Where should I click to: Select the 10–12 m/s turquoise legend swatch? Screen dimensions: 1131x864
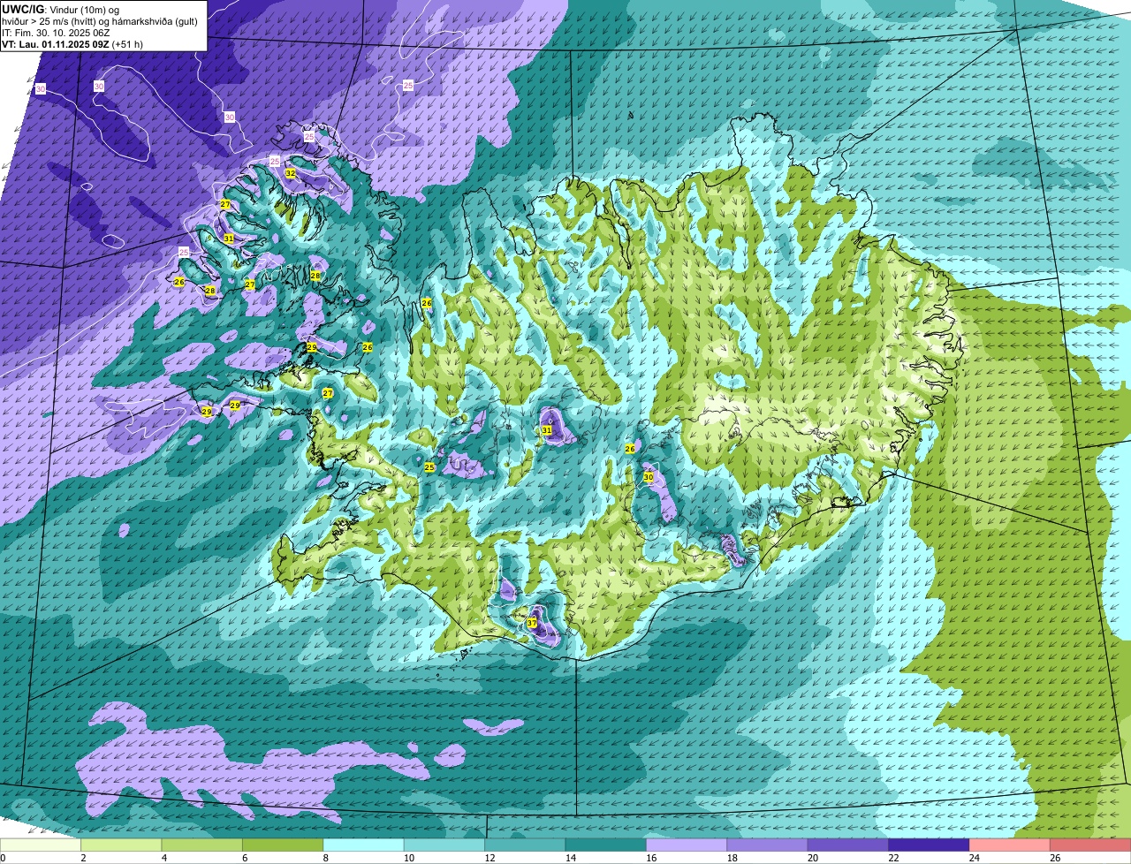point(445,845)
